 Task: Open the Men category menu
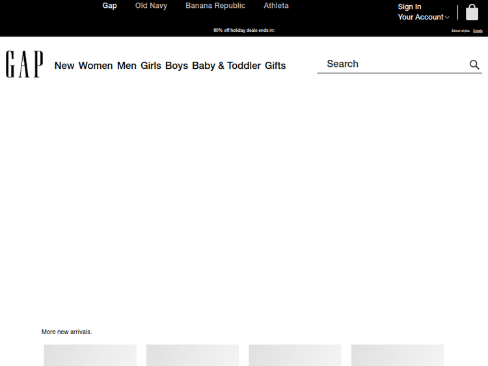click(127, 66)
